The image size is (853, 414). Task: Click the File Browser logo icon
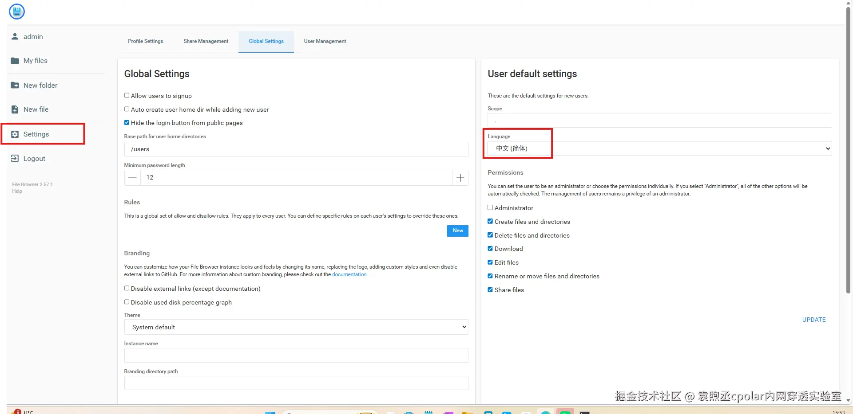pos(17,12)
